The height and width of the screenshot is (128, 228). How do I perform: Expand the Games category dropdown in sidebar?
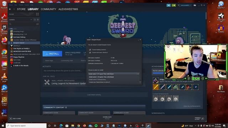[x=31, y=20]
